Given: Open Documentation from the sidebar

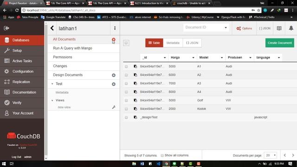Looking at the screenshot, I should click(22, 92).
